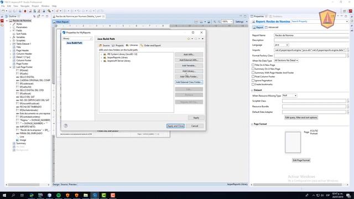
Task: Expand JRE System Library entry
Action: (x=101, y=54)
